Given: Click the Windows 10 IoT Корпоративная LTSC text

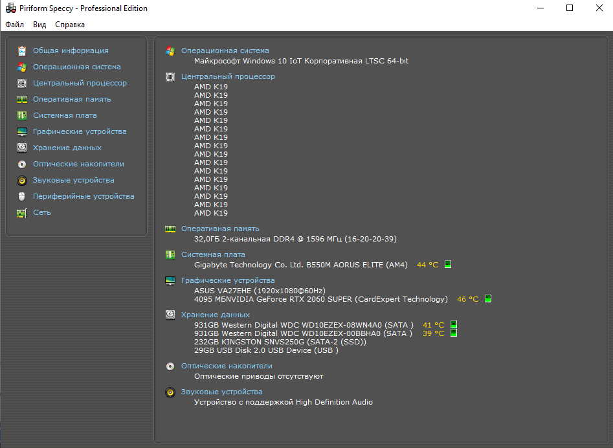Looking at the screenshot, I should (x=302, y=61).
